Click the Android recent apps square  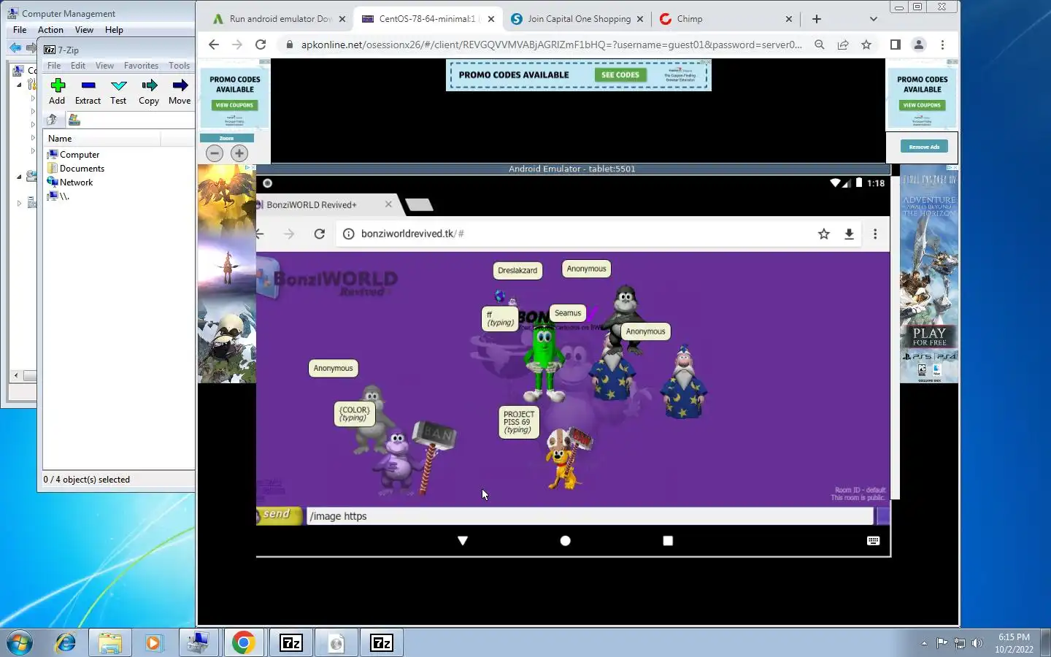click(x=668, y=541)
